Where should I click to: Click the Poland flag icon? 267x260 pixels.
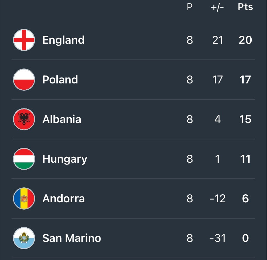click(24, 80)
